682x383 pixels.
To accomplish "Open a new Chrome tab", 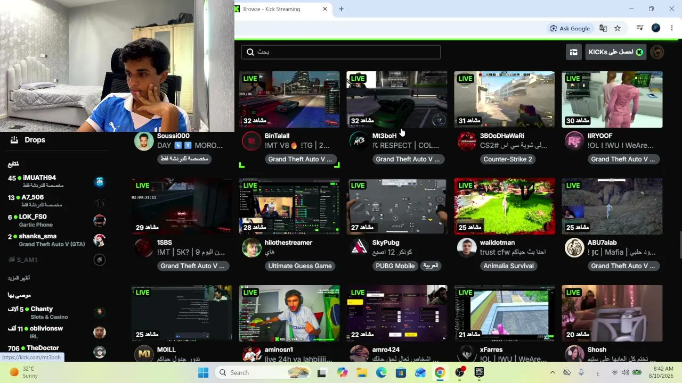I will coord(342,9).
